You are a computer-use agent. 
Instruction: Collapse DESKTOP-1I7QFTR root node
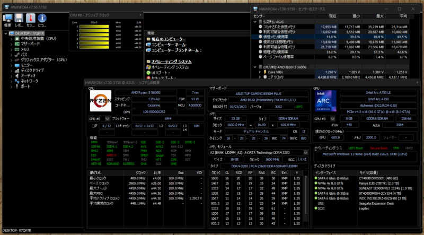tap(6, 33)
